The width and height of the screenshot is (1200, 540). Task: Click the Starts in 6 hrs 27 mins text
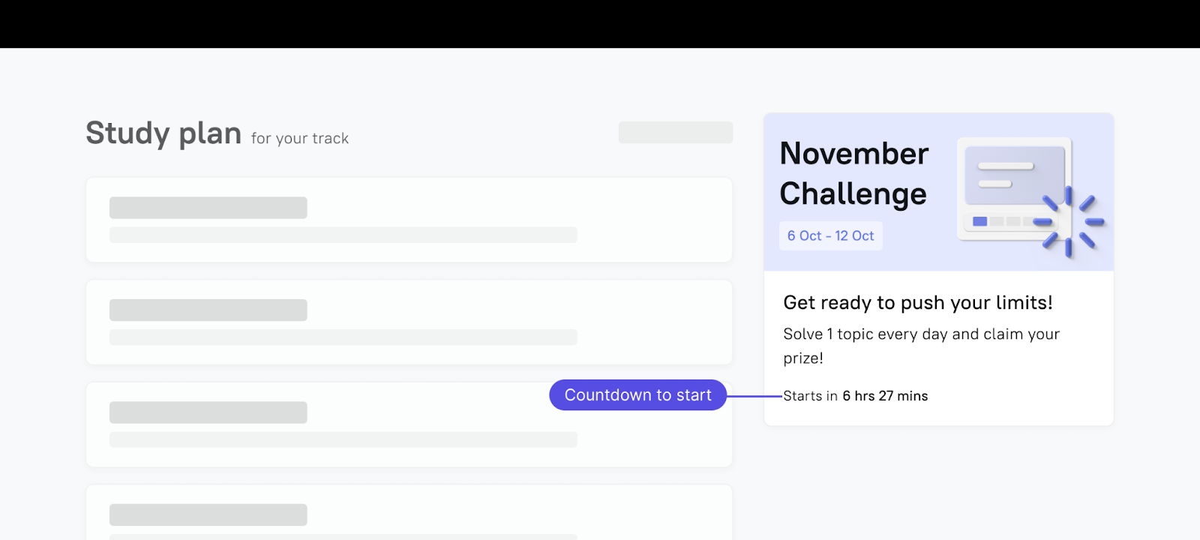coord(856,396)
